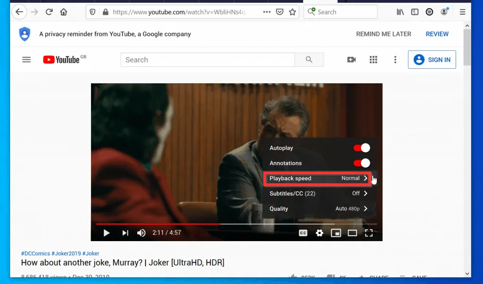Bookmark this page with the star icon
The image size is (483, 284).
pos(292,12)
